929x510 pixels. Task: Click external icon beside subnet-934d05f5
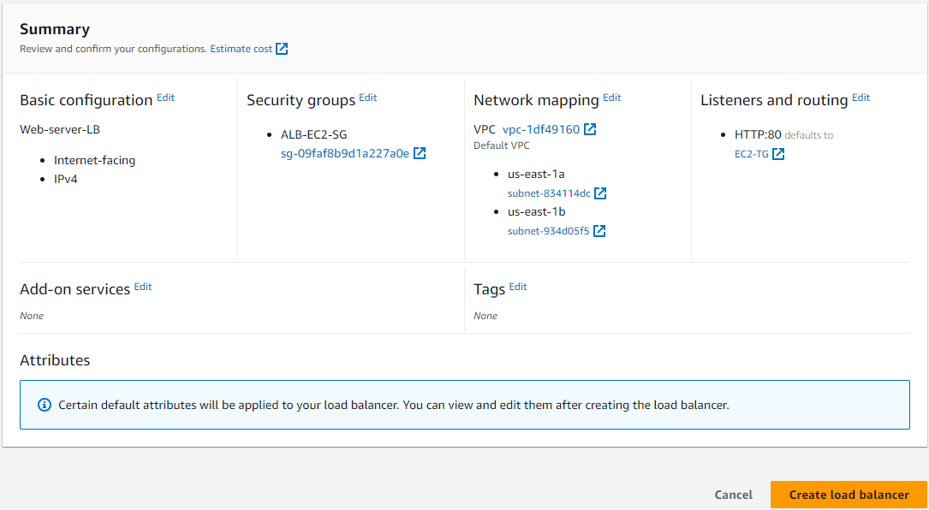point(599,231)
